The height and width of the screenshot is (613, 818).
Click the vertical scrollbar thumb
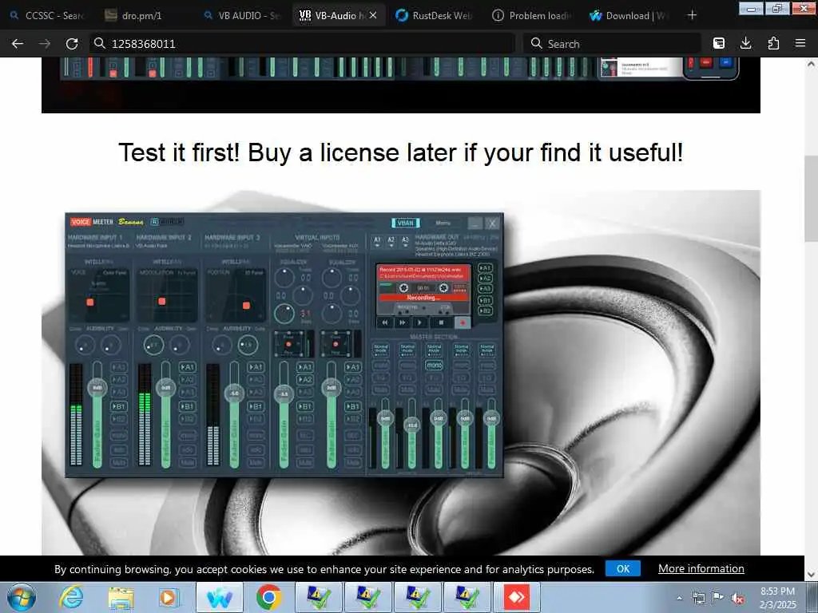click(x=811, y=198)
